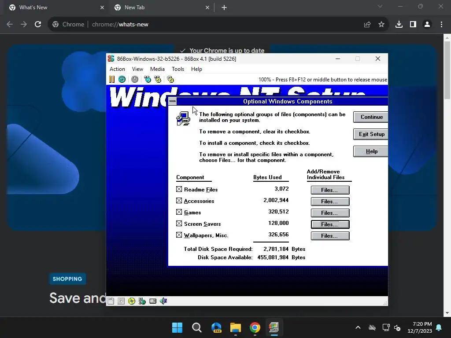Open Edge Preview from the taskbar
The width and height of the screenshot is (451, 338).
216,327
